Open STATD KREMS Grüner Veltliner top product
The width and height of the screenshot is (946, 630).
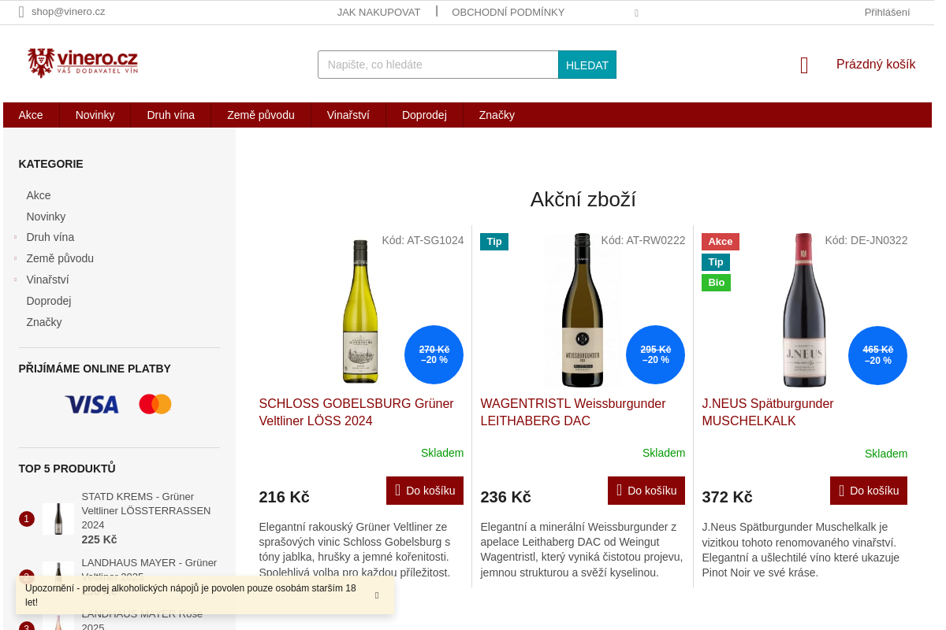pos(146,510)
